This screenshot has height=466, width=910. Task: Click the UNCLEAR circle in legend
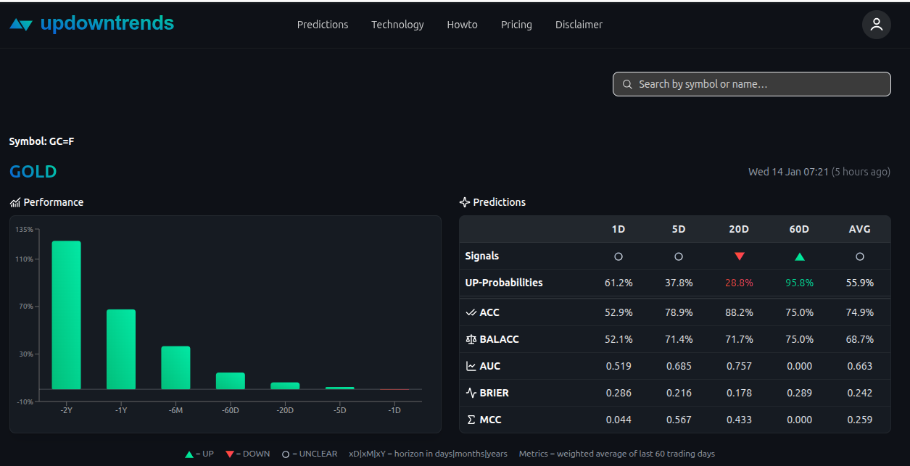(286, 454)
